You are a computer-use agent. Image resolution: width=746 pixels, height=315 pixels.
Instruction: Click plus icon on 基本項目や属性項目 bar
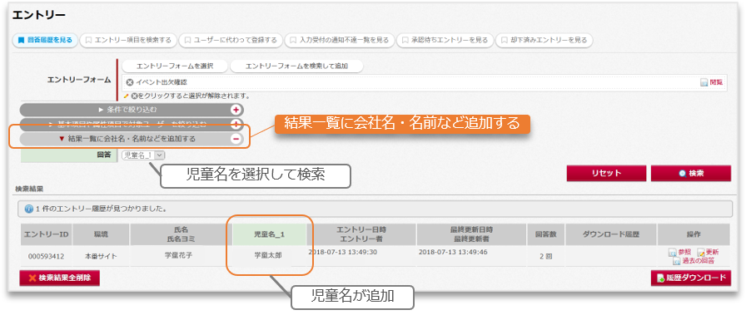[x=236, y=125]
